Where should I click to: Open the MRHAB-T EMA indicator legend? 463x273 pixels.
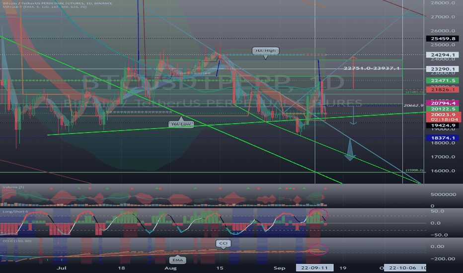45,7
